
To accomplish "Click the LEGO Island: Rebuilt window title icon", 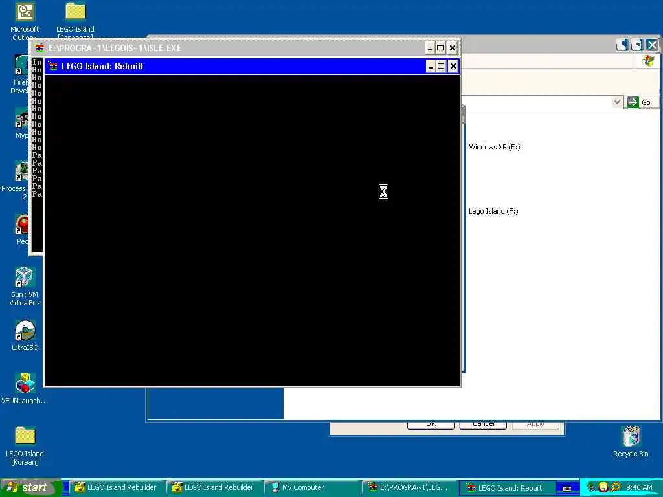I will point(52,66).
